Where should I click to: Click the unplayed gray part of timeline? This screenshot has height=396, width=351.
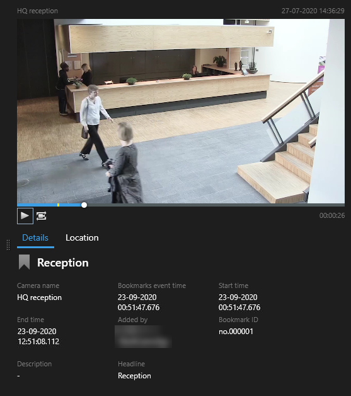(216, 205)
